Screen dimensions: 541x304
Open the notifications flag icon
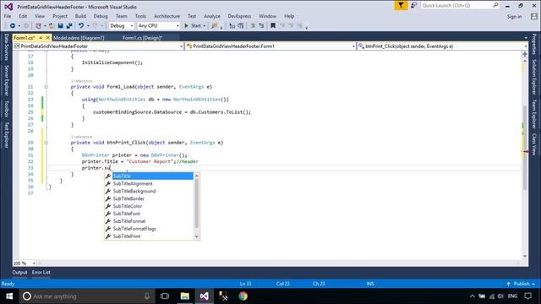click(x=401, y=6)
